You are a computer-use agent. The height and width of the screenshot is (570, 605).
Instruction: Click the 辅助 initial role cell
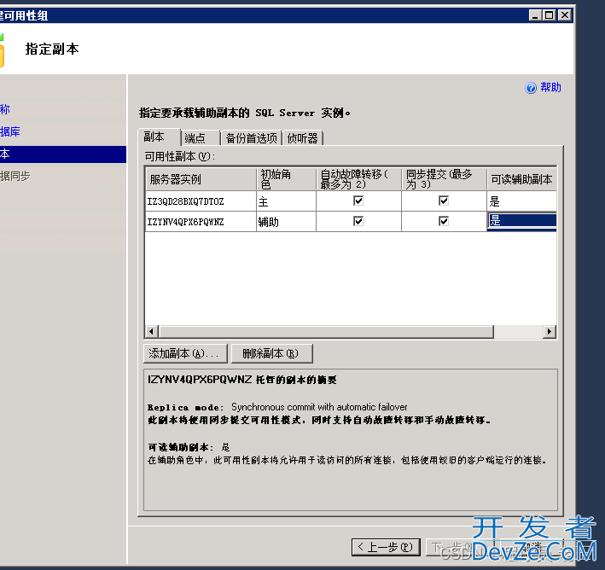click(x=286, y=222)
